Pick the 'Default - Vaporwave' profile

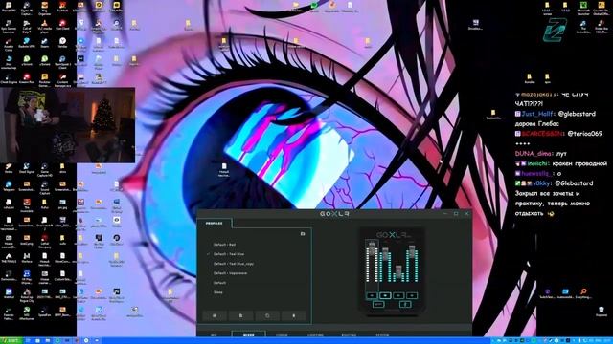tap(230, 273)
